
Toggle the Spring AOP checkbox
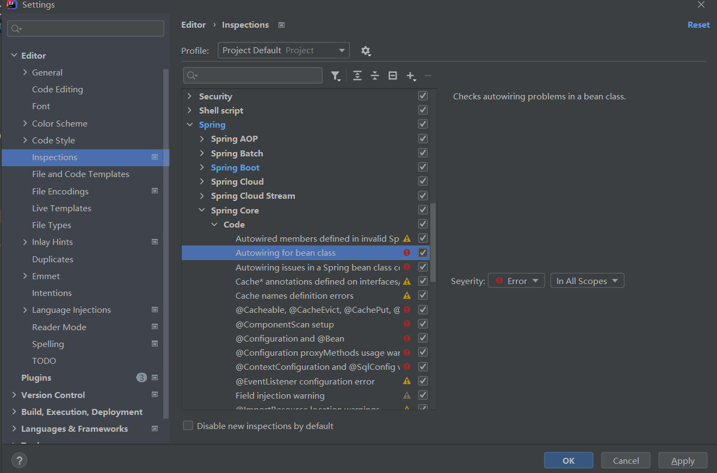click(x=423, y=138)
